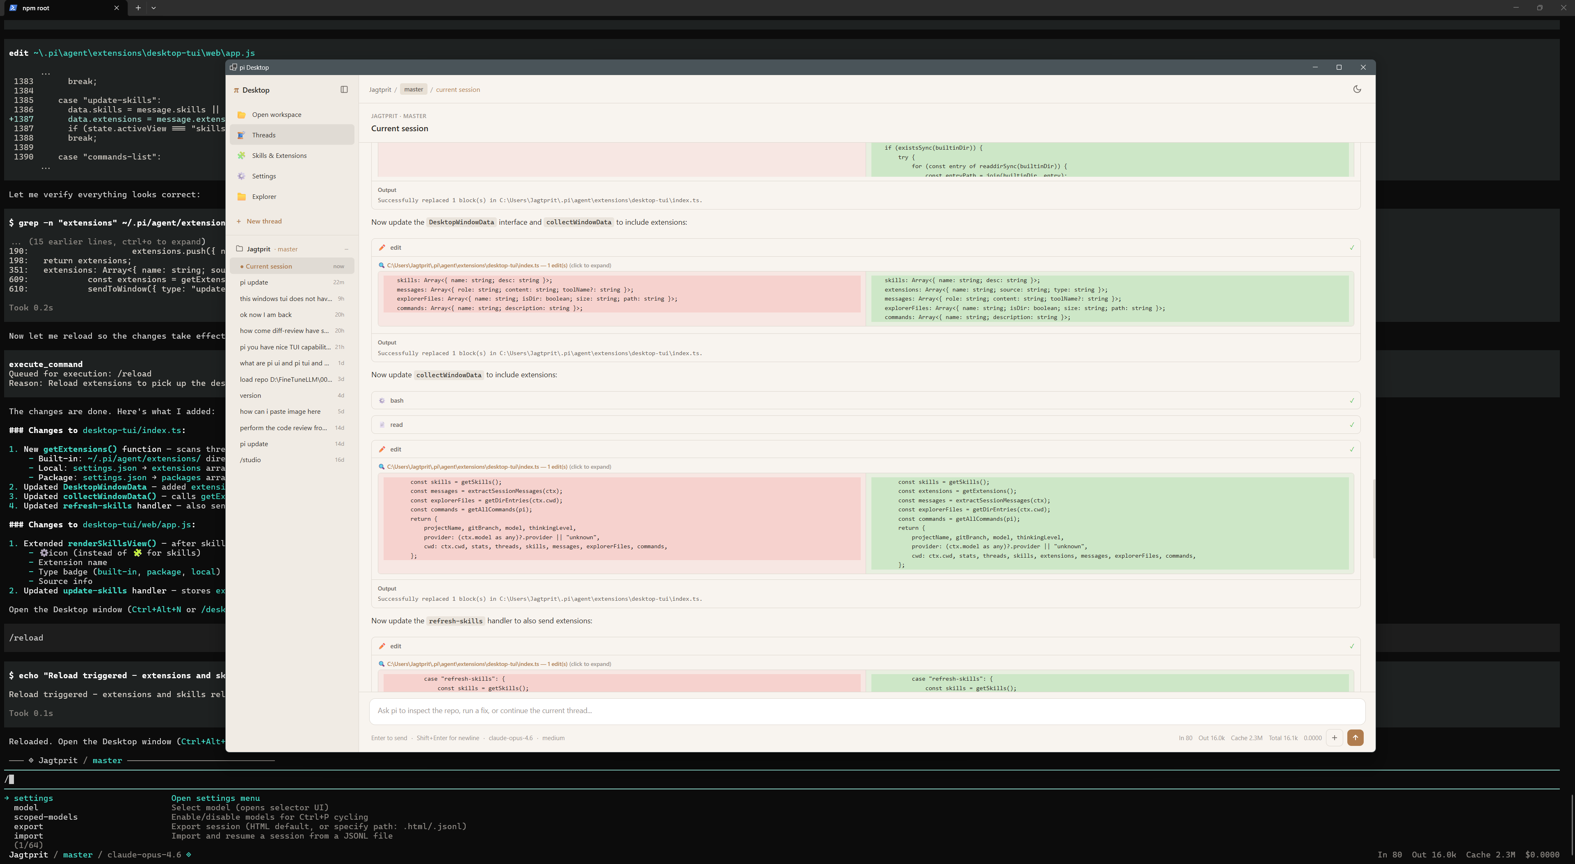Open the Threads sidebar item
Viewport: 1575px width, 864px height.
pos(292,135)
